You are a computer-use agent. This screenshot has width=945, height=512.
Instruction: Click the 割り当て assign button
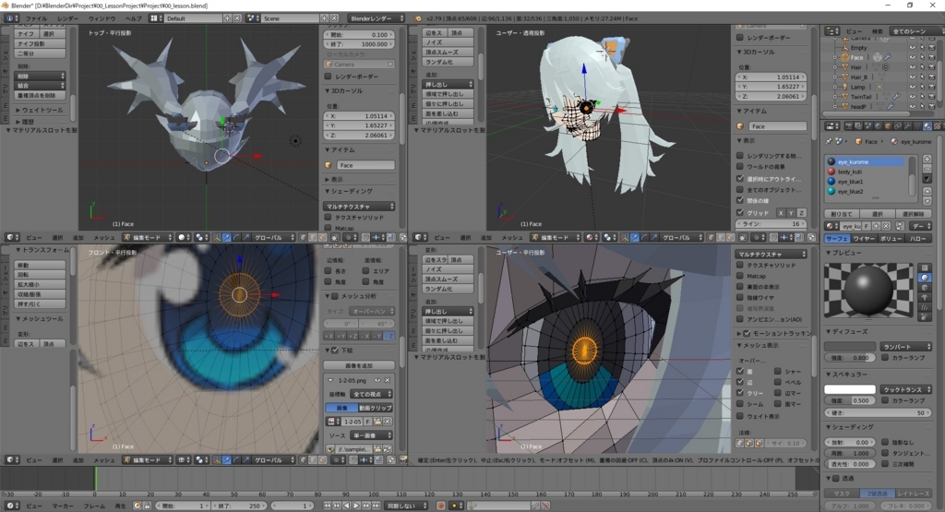pyautogui.click(x=842, y=214)
